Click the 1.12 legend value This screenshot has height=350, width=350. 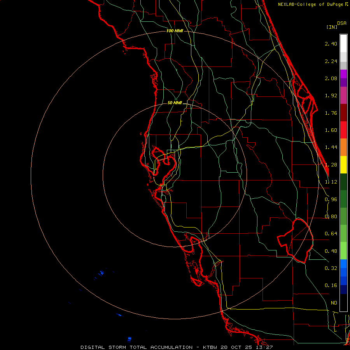point(331,182)
